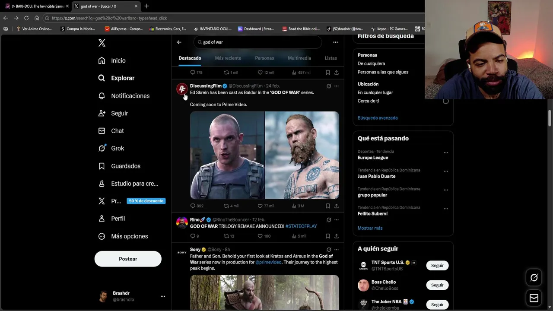The height and width of the screenshot is (311, 553).
Task: Switch to the Multimedia tab
Action: coord(299,58)
